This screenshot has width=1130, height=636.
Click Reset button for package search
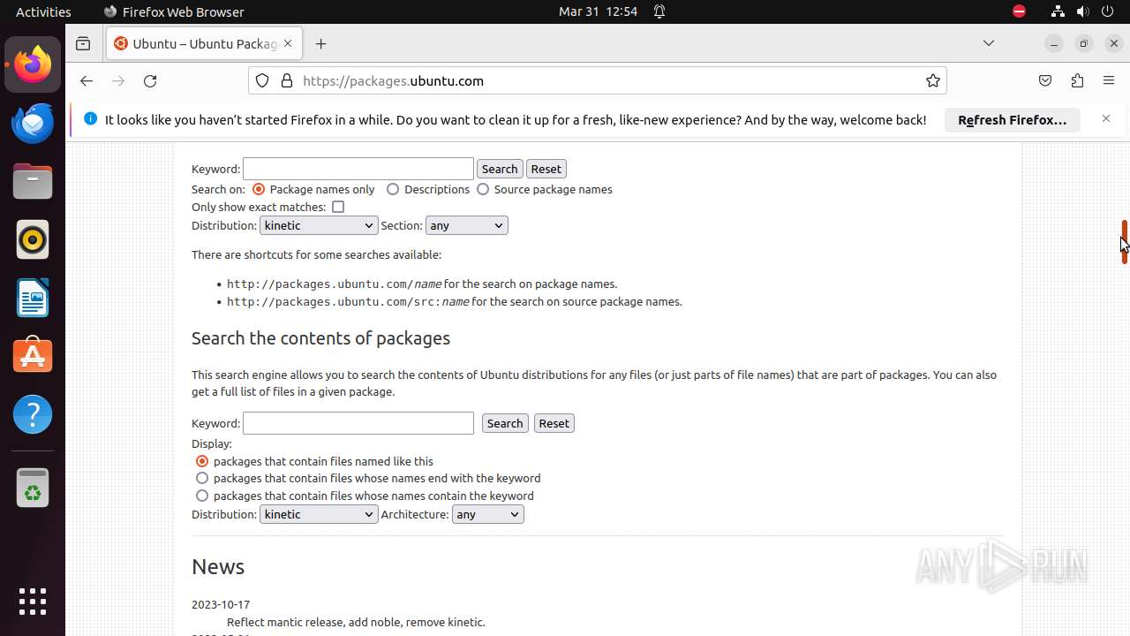pos(546,169)
